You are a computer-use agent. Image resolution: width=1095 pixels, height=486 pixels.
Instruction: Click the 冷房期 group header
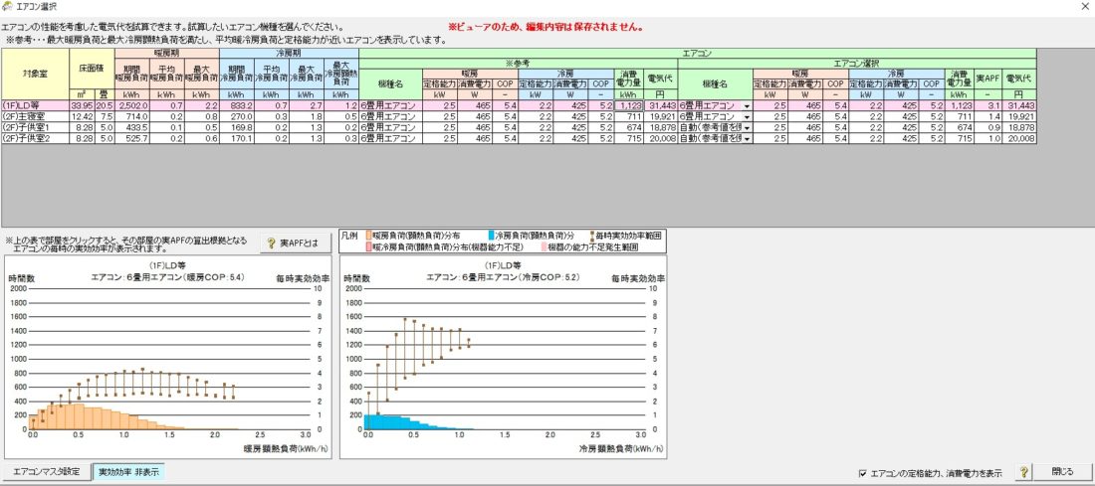(x=289, y=53)
